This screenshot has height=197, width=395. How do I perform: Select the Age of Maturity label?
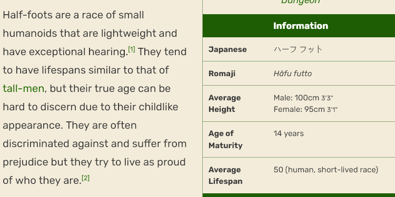(225, 139)
